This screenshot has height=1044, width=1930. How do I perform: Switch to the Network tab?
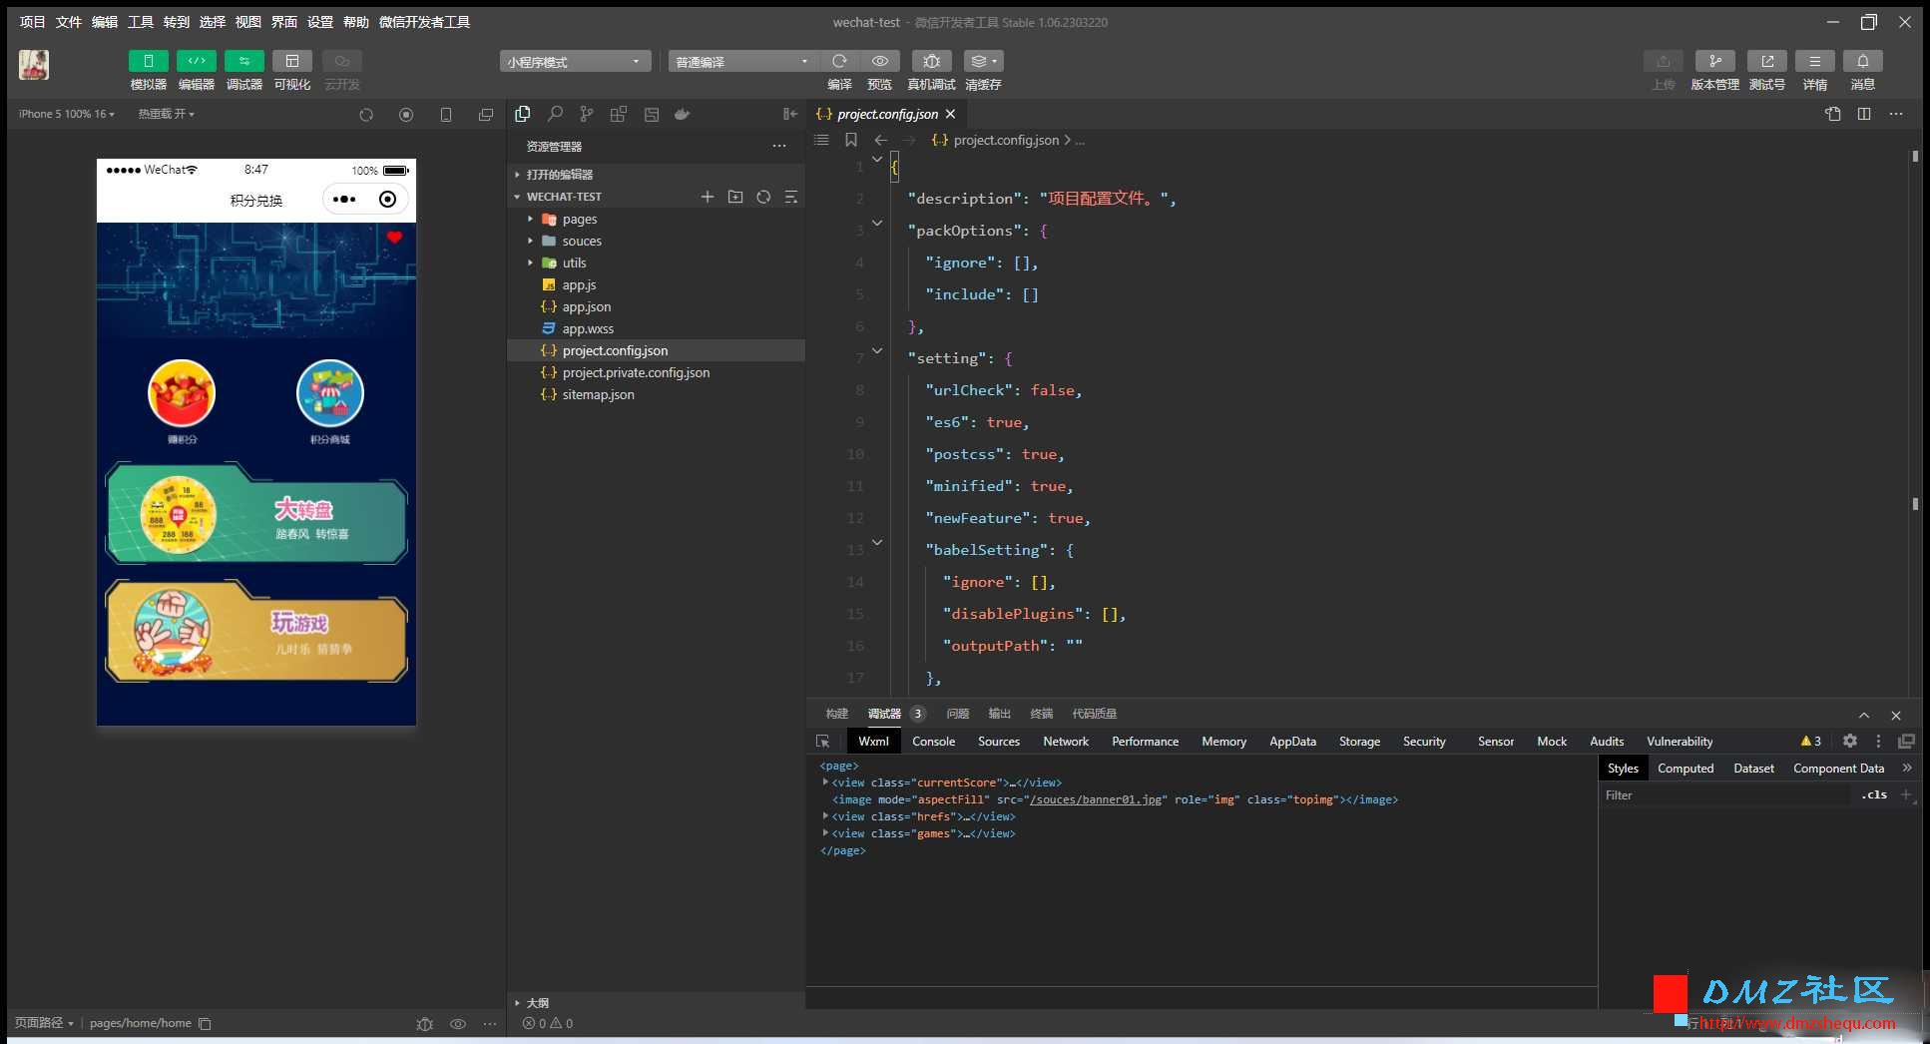coord(1066,742)
